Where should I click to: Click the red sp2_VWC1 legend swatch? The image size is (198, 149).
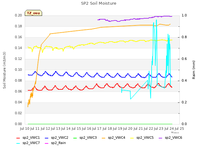click(18, 138)
